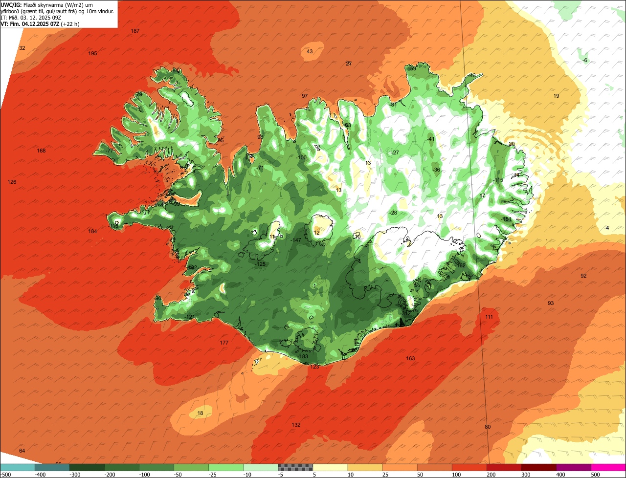Image resolution: width=626 pixels, height=478 pixels.
Task: Click the red swatch between 200 and 300
Action: pos(503,467)
